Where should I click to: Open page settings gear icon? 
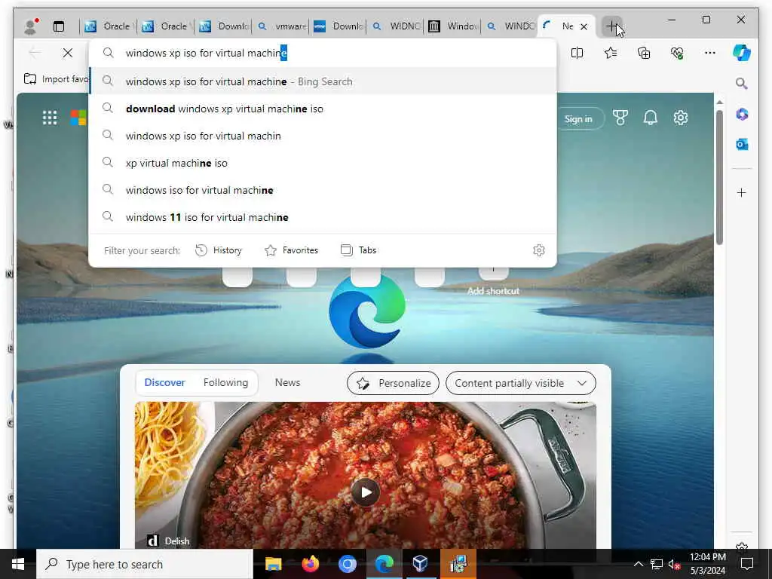pyautogui.click(x=681, y=118)
